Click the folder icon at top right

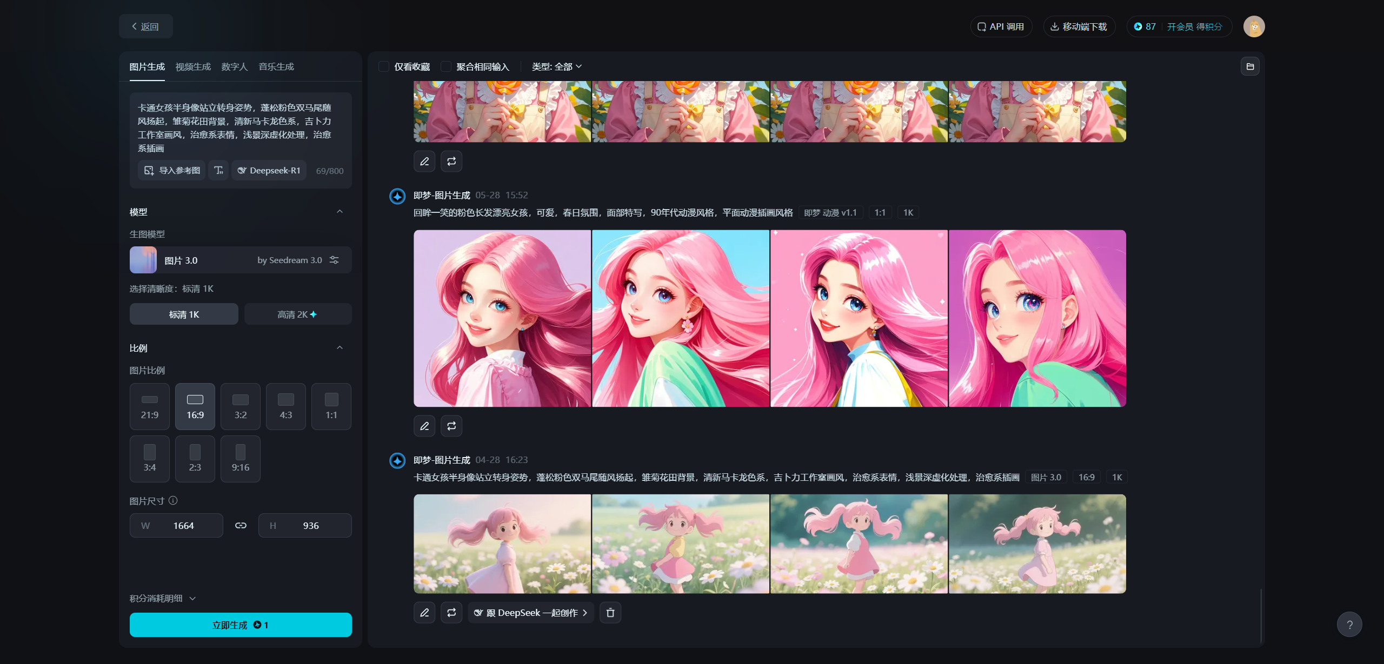point(1250,66)
